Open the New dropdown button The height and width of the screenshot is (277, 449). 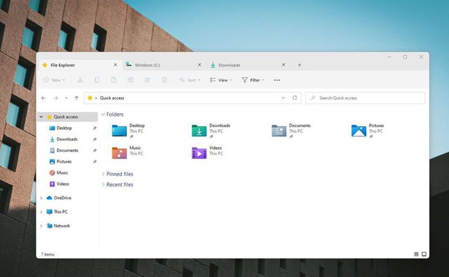coord(55,80)
